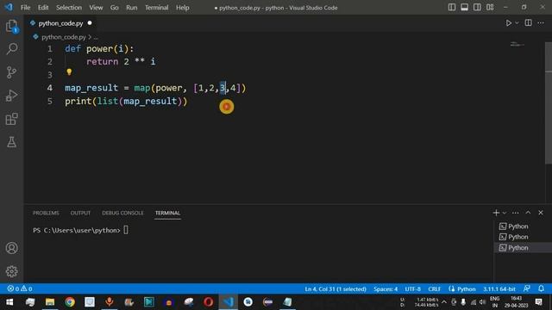
Task: Open Customize Layout icon in title bar
Action: (490, 8)
